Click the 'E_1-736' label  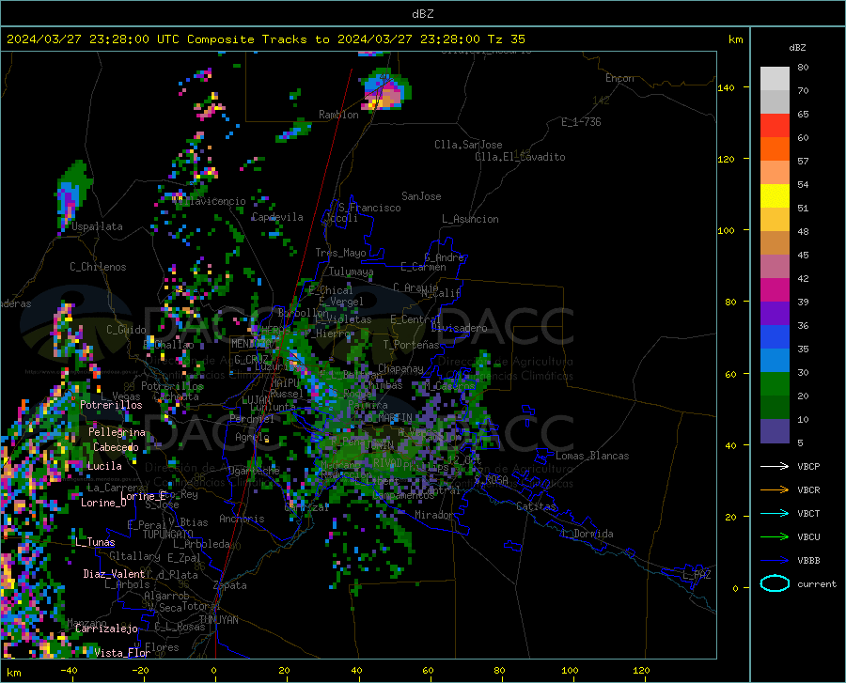581,122
